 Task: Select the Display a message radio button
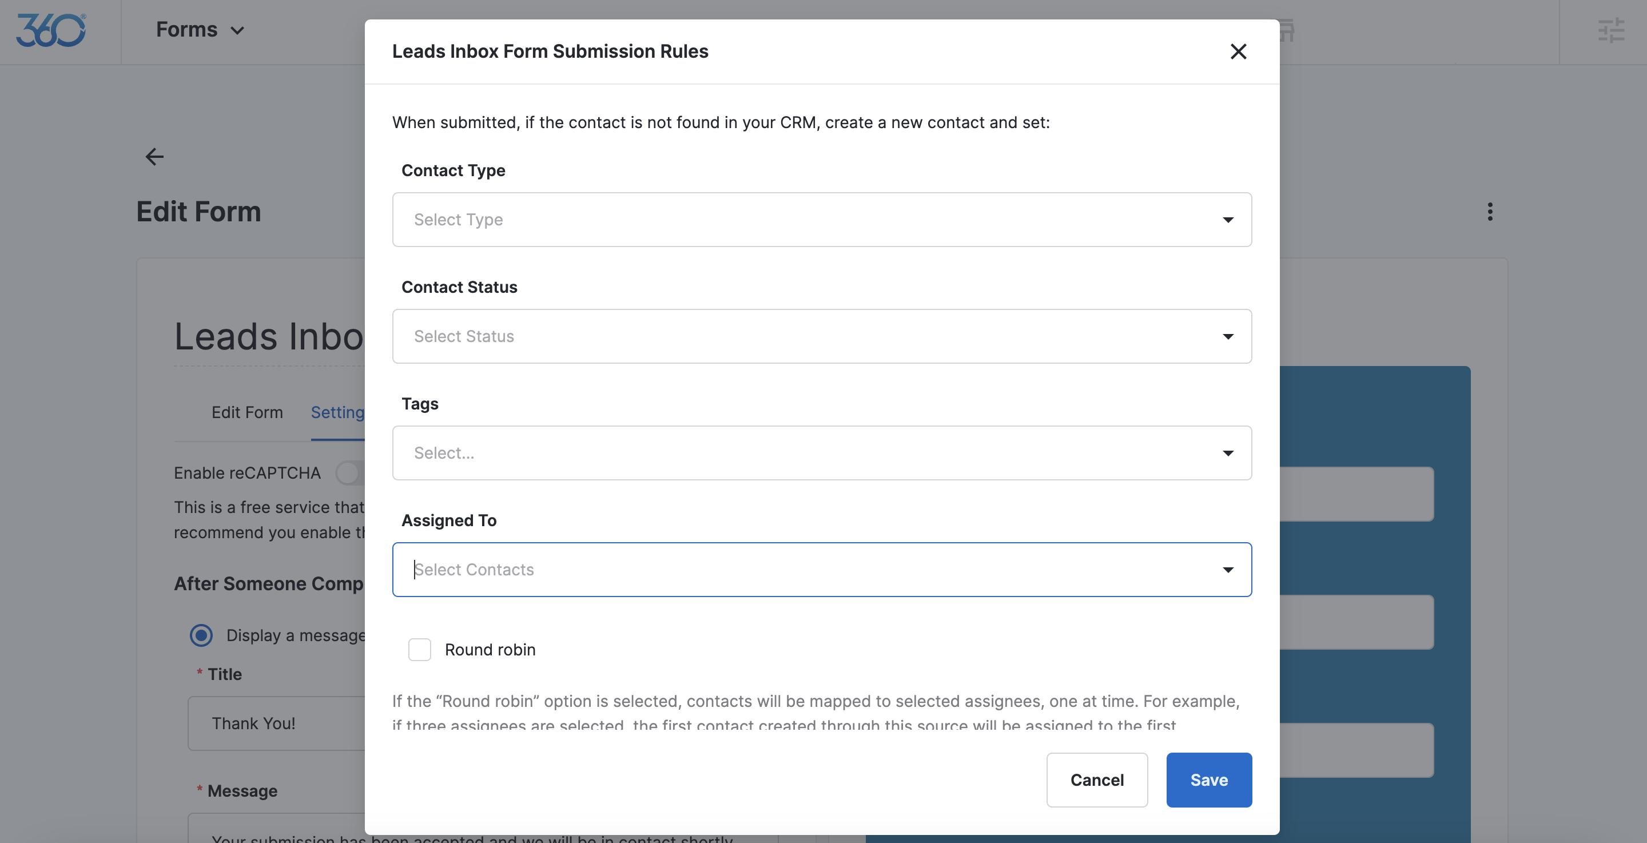pyautogui.click(x=201, y=635)
